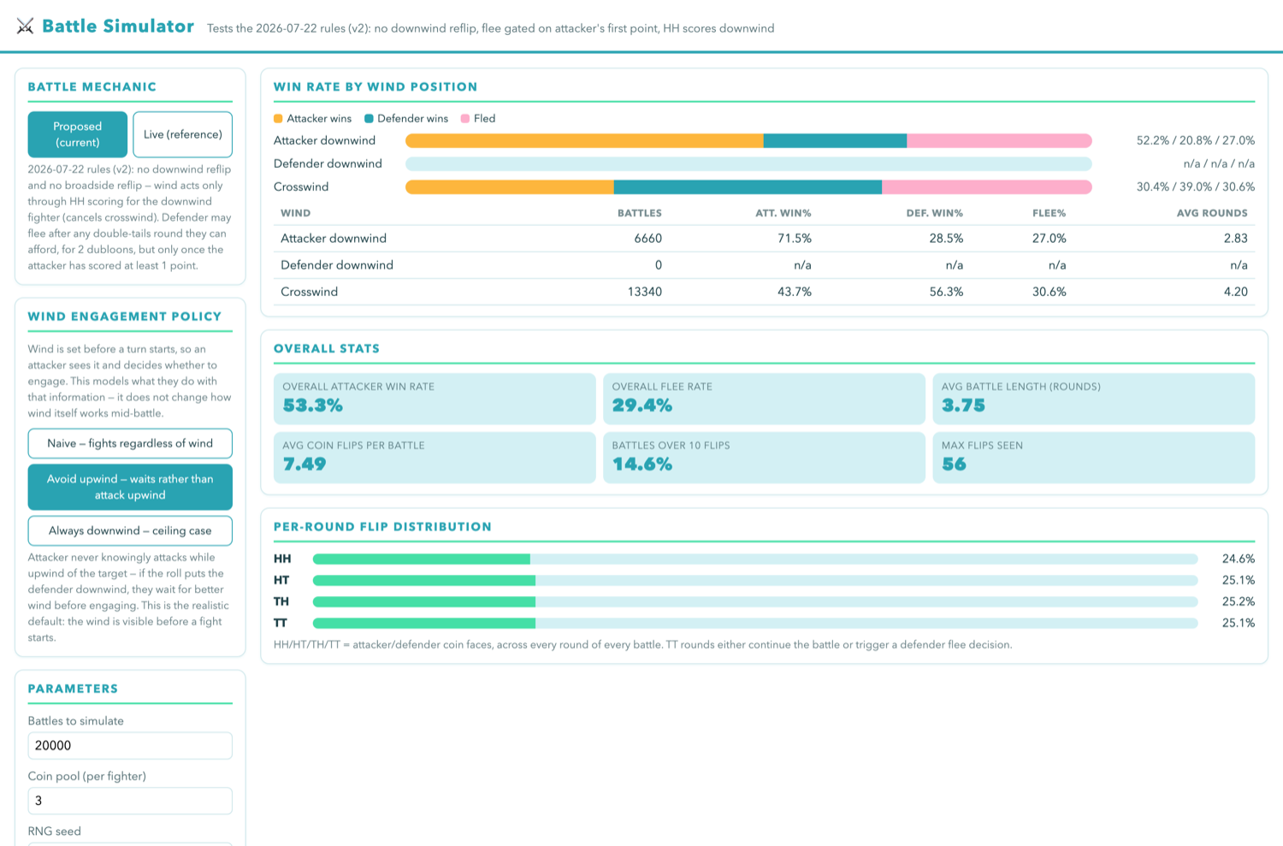Click the Crosswind stacked win-rate bar
This screenshot has width=1283, height=846.
[x=748, y=186]
